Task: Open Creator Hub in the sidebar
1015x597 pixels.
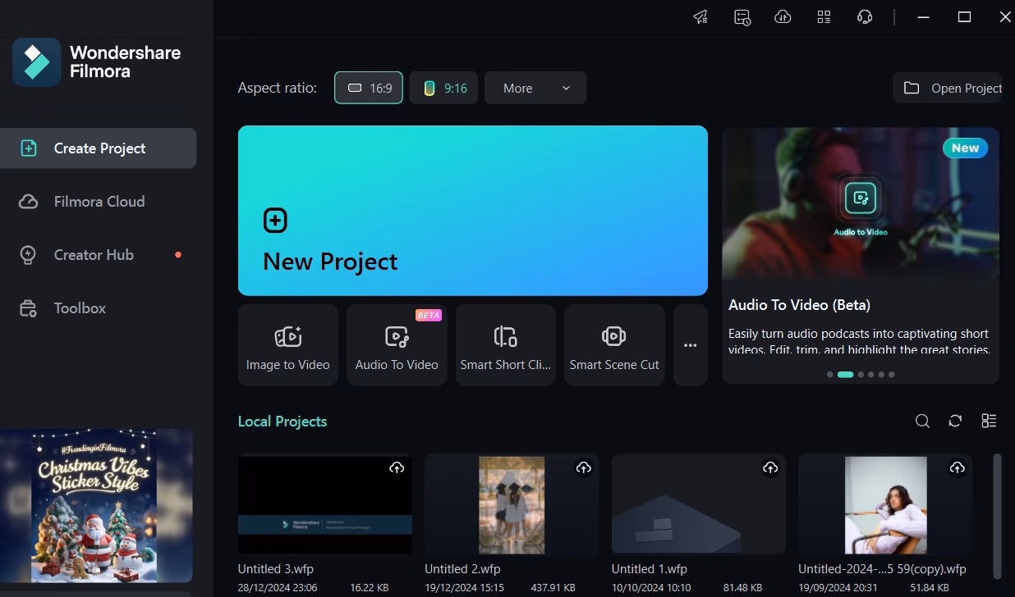Action: point(99,255)
